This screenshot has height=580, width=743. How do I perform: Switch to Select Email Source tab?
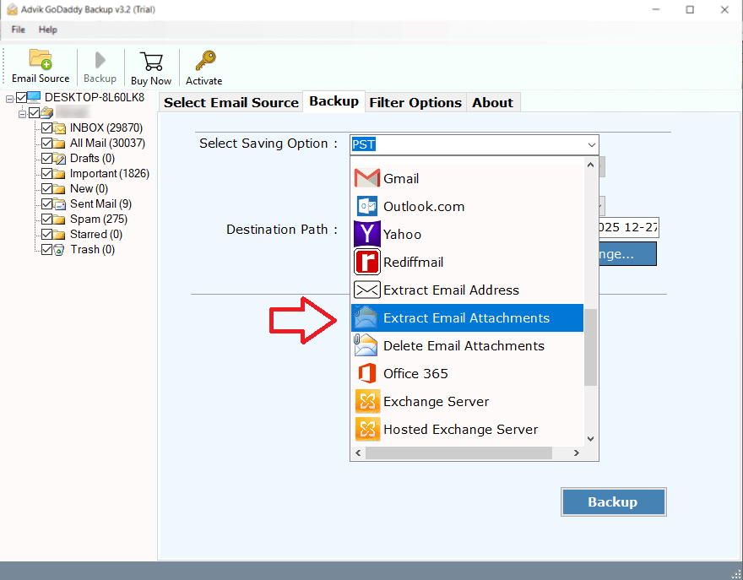click(x=231, y=102)
